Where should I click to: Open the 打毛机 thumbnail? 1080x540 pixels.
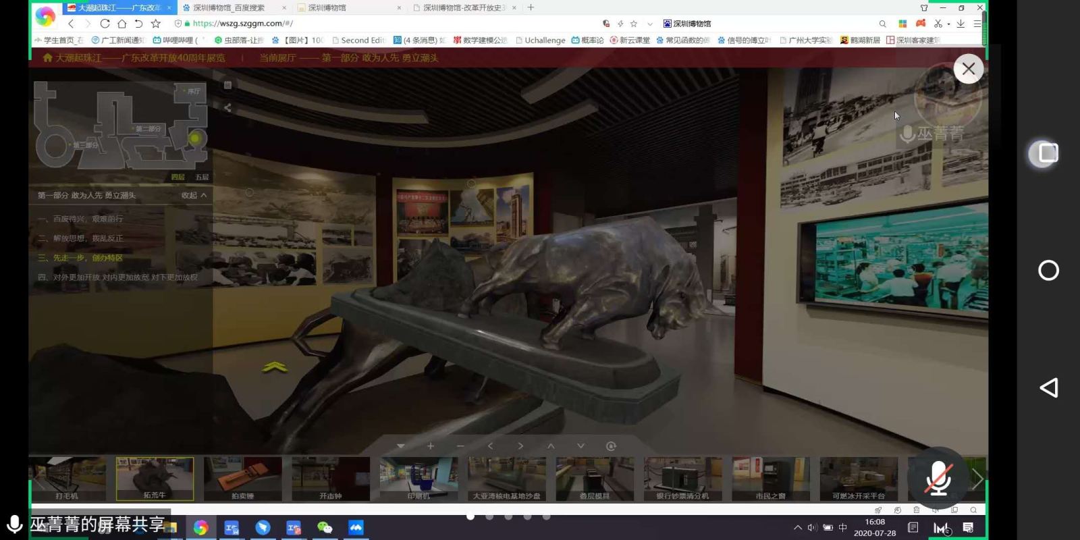tap(67, 479)
